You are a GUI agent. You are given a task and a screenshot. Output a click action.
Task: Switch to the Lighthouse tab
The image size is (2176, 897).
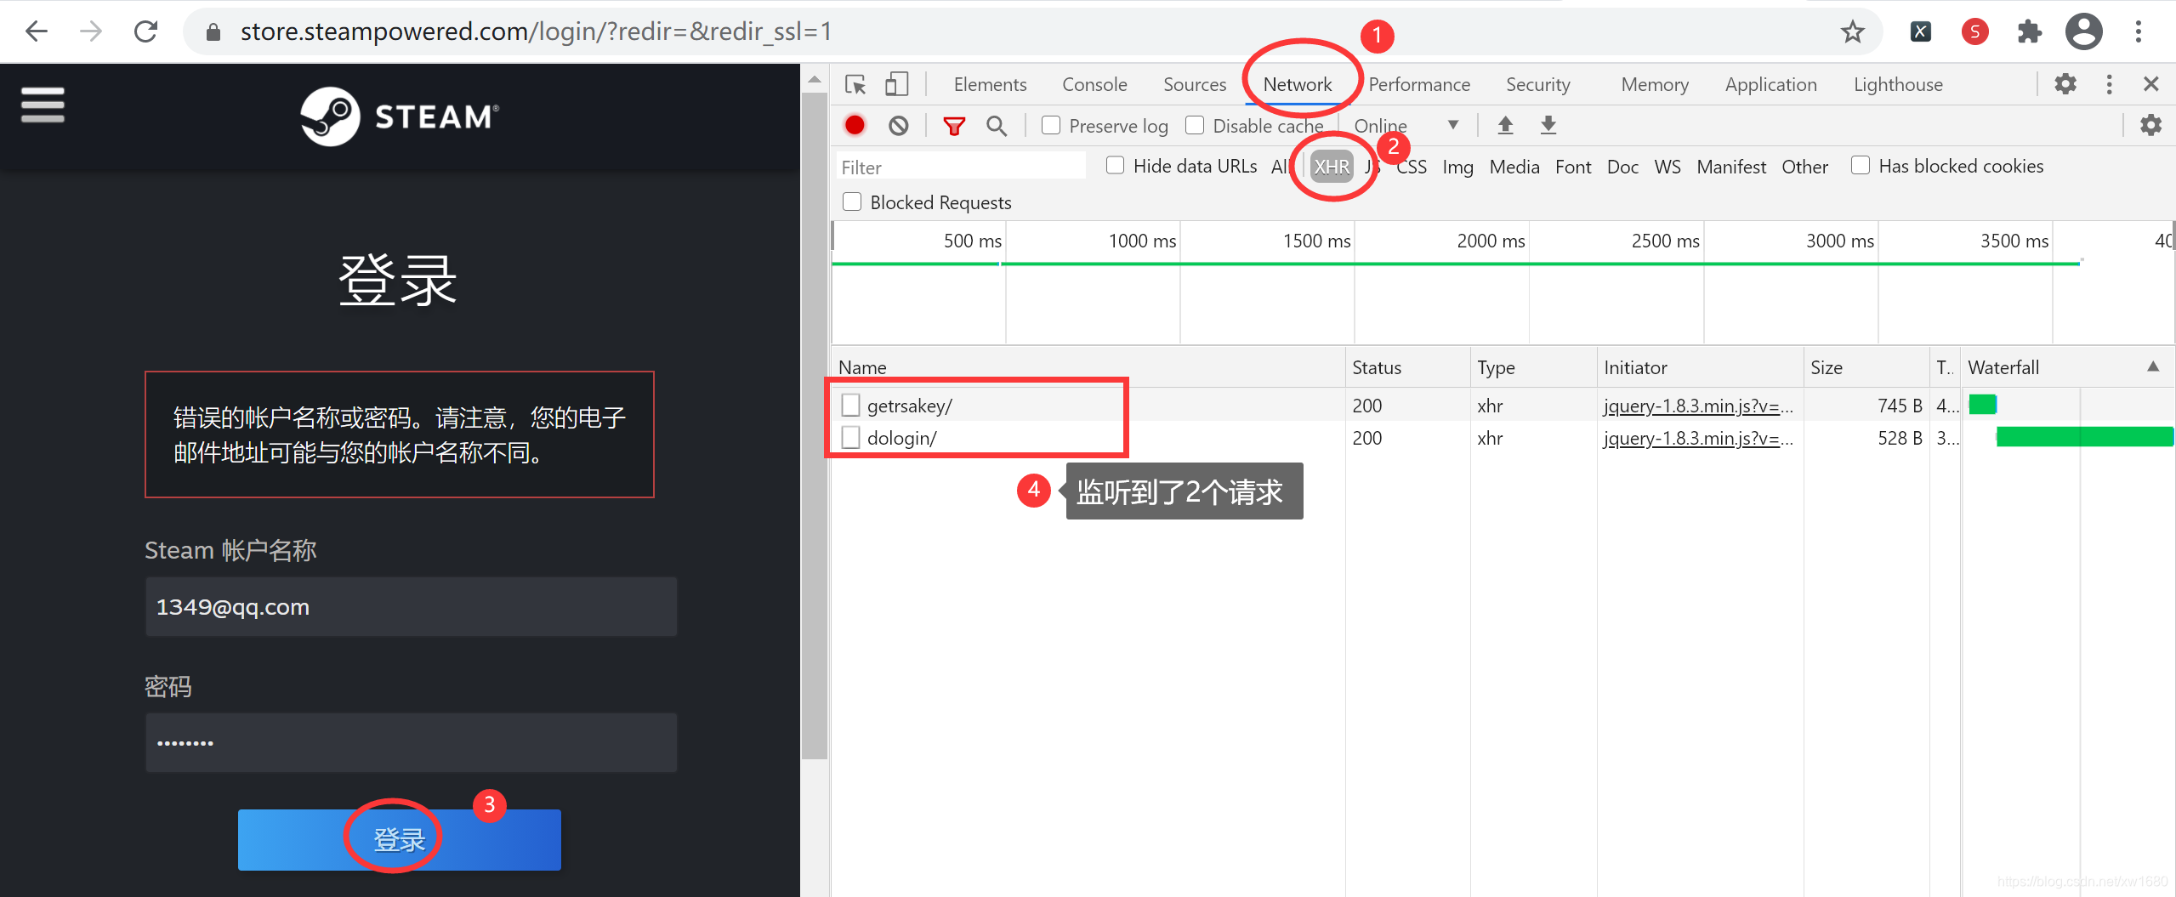1898,84
